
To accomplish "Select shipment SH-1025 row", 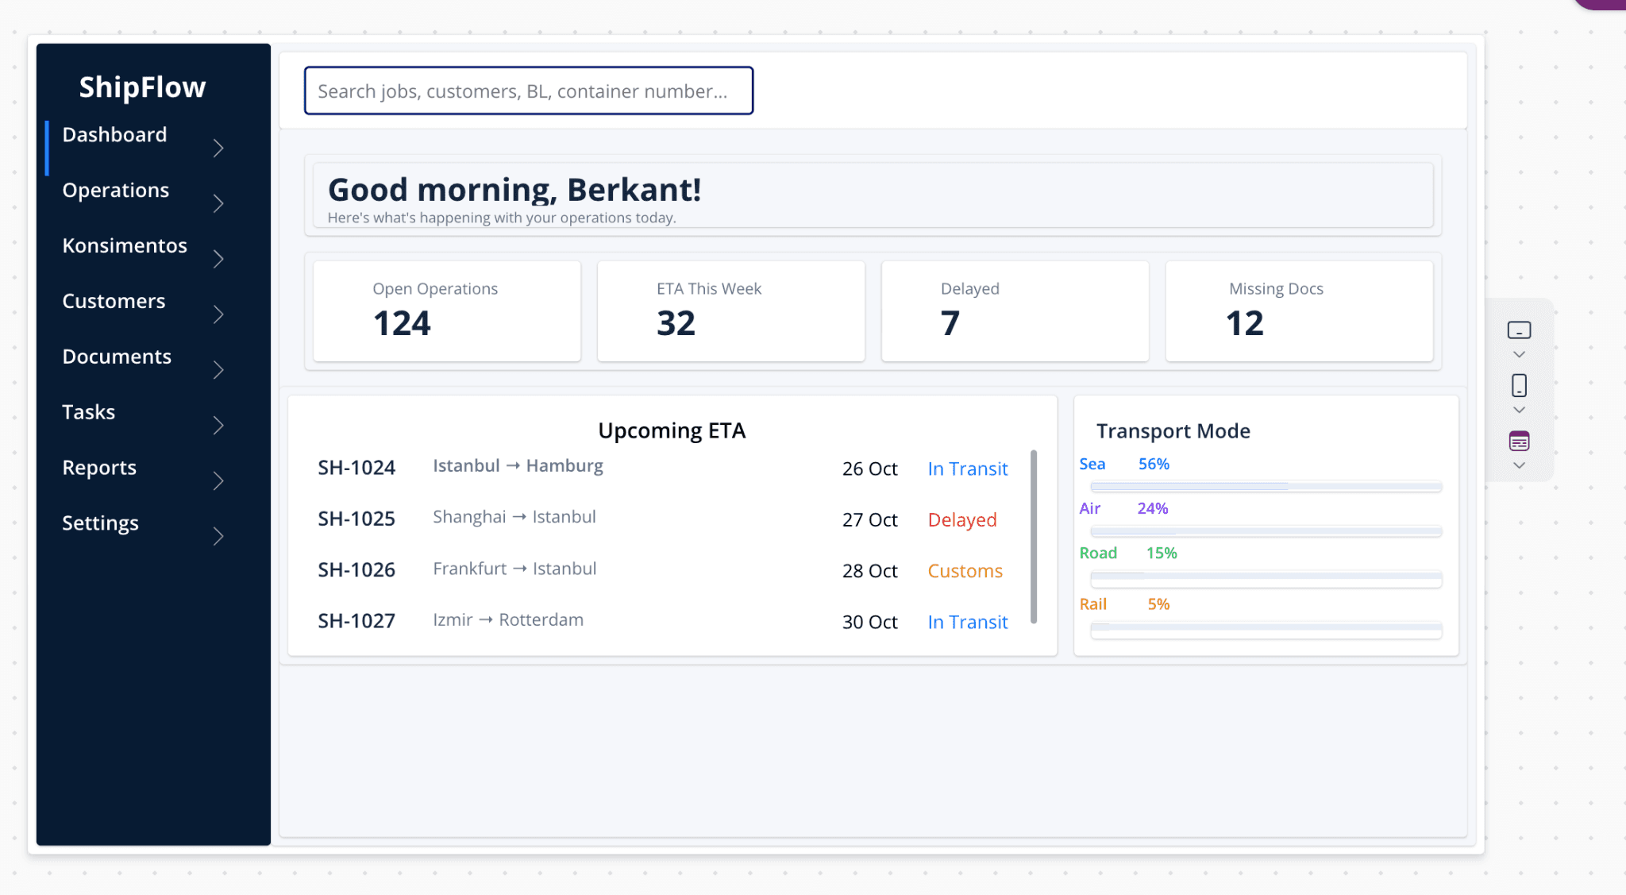I will (x=663, y=519).
